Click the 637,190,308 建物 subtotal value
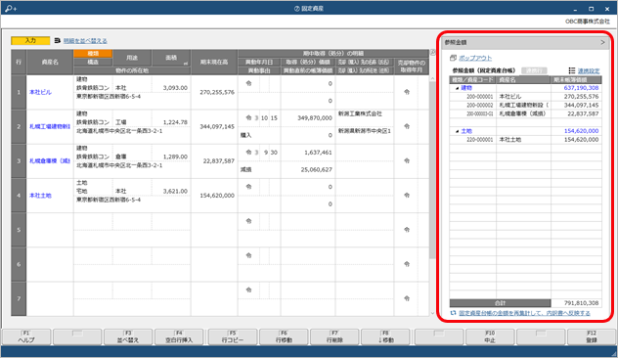 point(581,88)
